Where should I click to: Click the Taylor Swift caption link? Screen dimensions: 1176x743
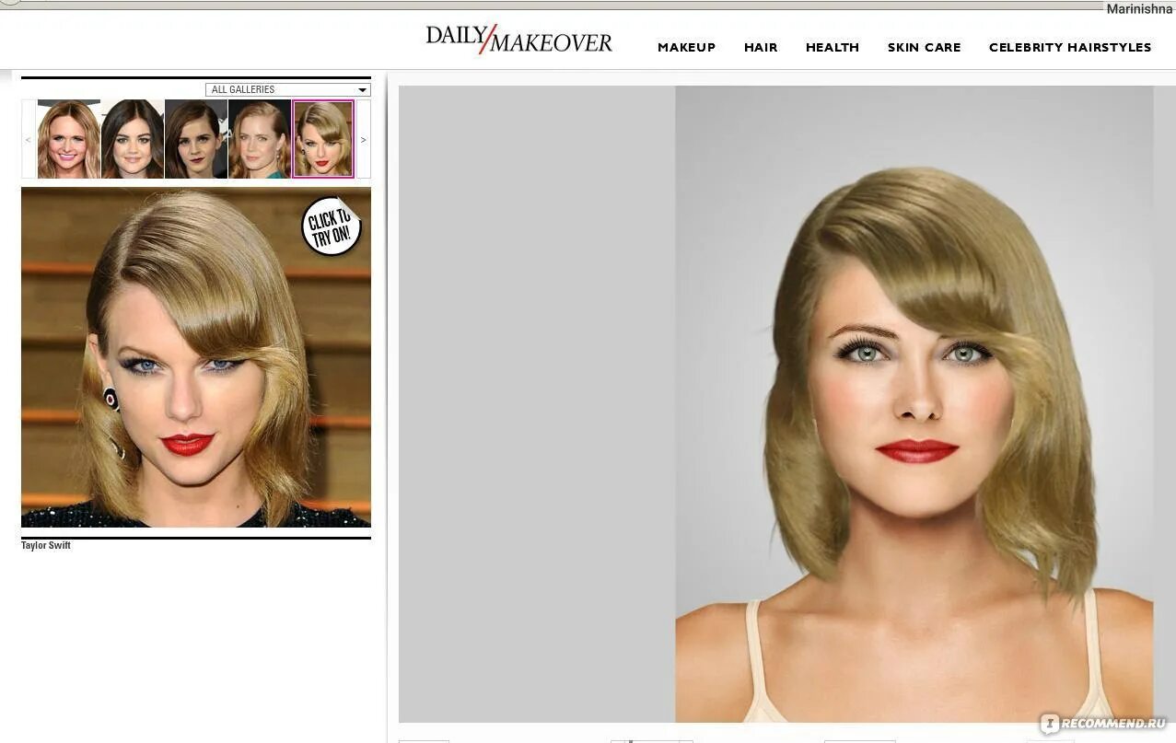[x=46, y=546]
